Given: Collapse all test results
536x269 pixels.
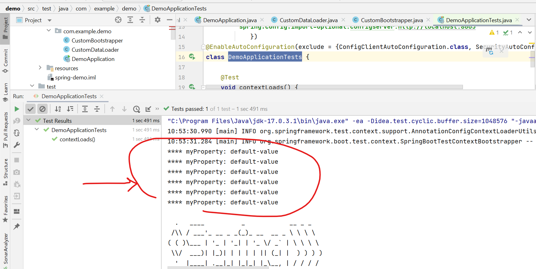Looking at the screenshot, I should (97, 109).
